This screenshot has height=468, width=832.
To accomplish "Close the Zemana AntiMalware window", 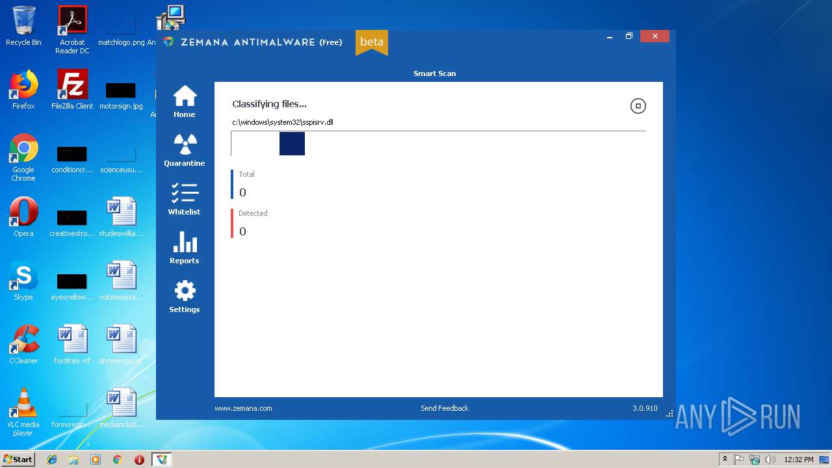I will tap(655, 36).
